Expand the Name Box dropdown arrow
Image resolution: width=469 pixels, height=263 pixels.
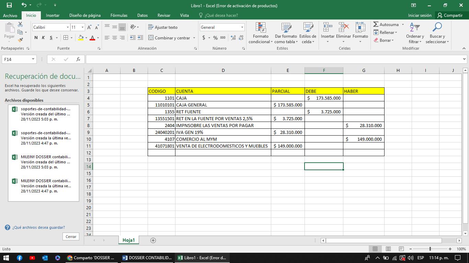(33, 59)
